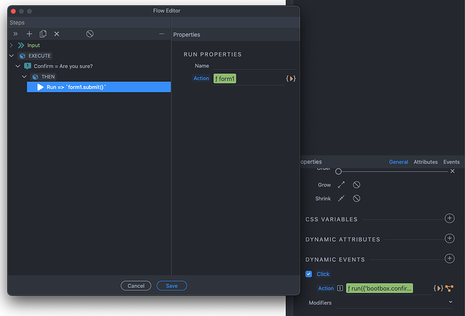
Task: Disable the Shrink setting via none icon
Action: (356, 198)
